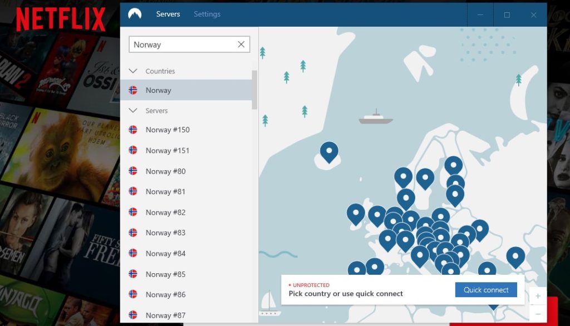Maximize the NordVPN window
The height and width of the screenshot is (326, 570).
(507, 14)
